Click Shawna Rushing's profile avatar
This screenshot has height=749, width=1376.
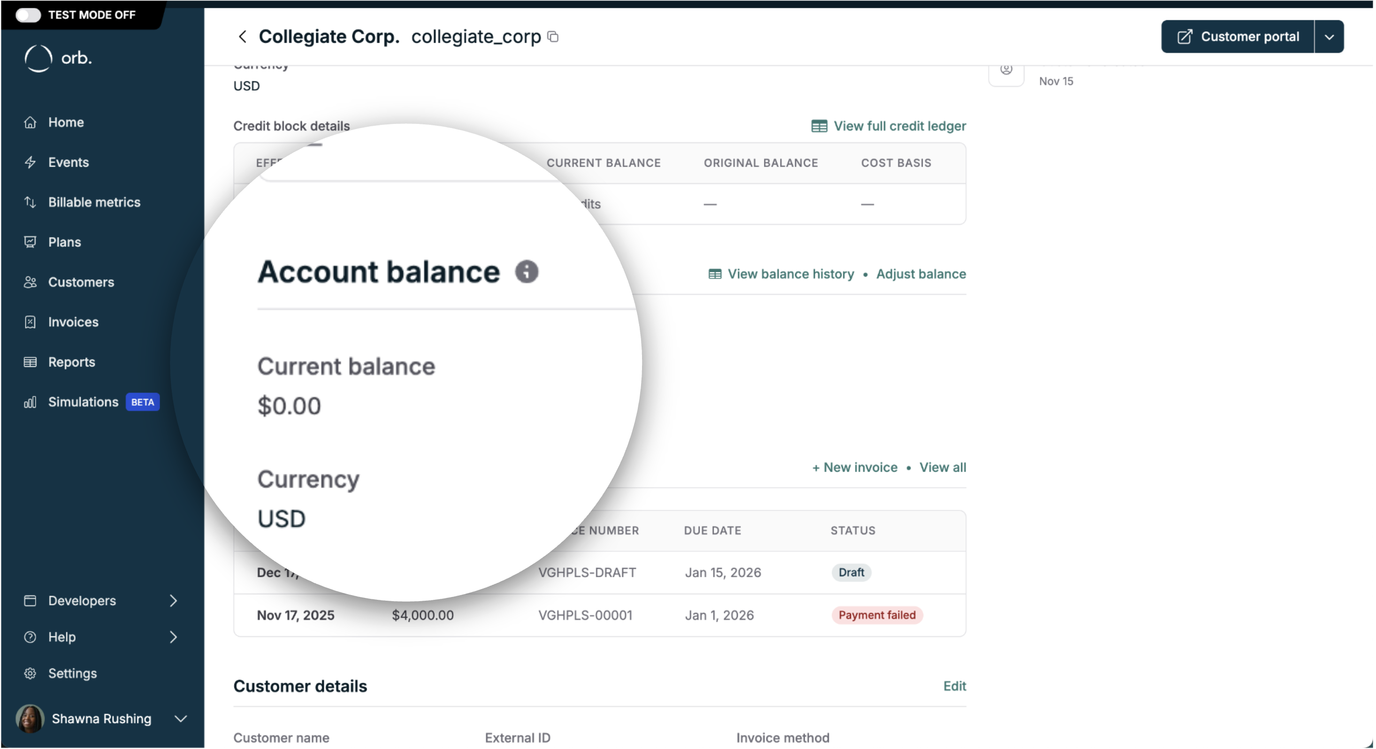coord(30,718)
